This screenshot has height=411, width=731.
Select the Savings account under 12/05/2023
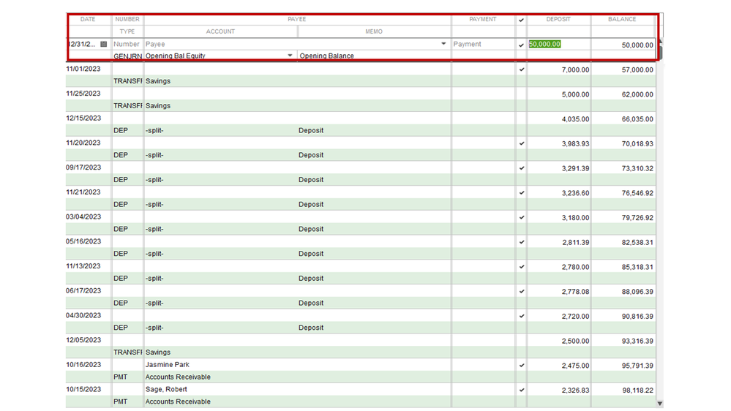(157, 352)
